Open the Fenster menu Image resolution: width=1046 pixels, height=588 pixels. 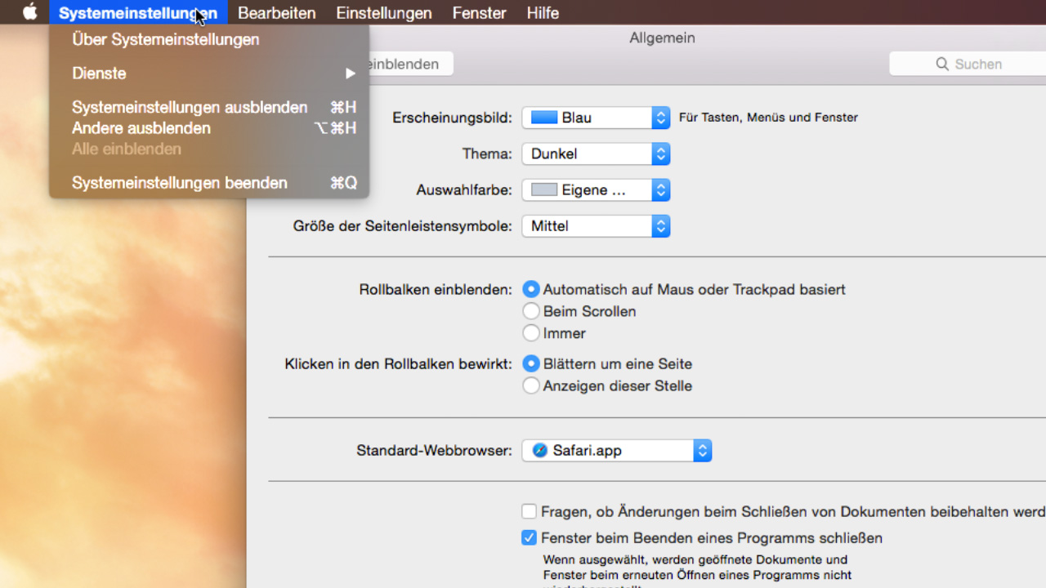pos(479,12)
